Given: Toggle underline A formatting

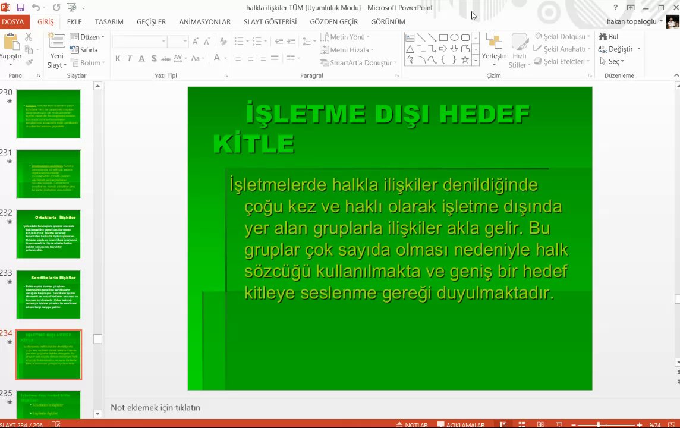Looking at the screenshot, I should point(141,58).
